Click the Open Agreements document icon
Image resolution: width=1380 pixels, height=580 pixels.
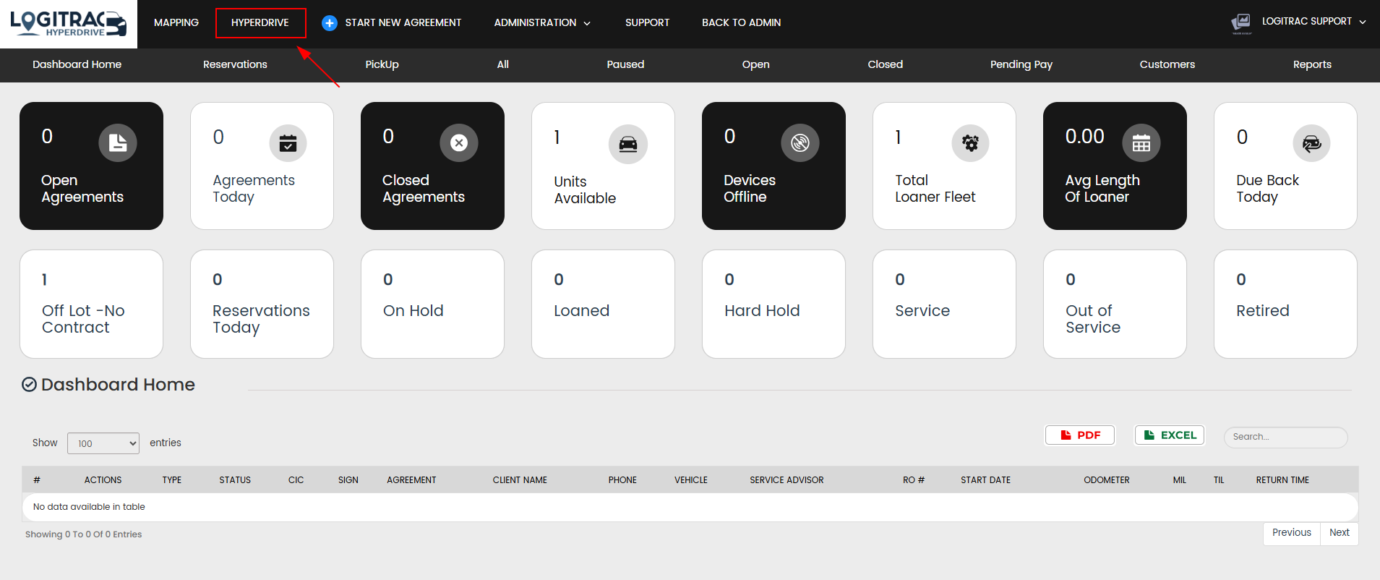tap(117, 143)
